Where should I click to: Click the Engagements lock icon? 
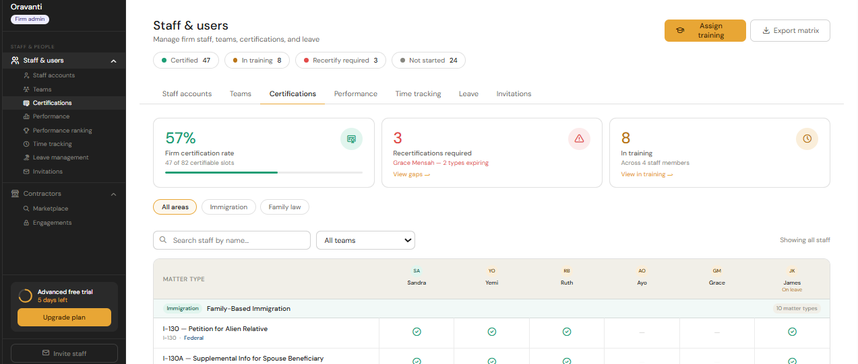coord(26,223)
